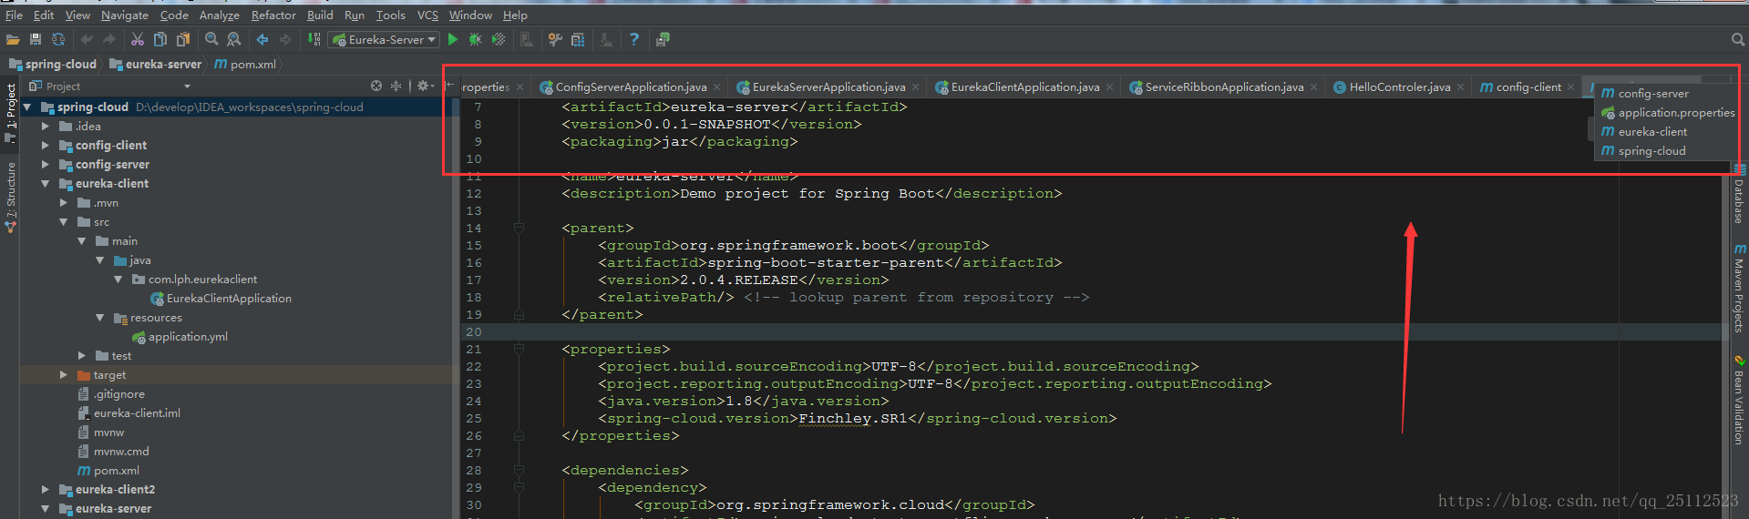The width and height of the screenshot is (1749, 519).
Task: Collapse the src folder
Action: point(64,222)
